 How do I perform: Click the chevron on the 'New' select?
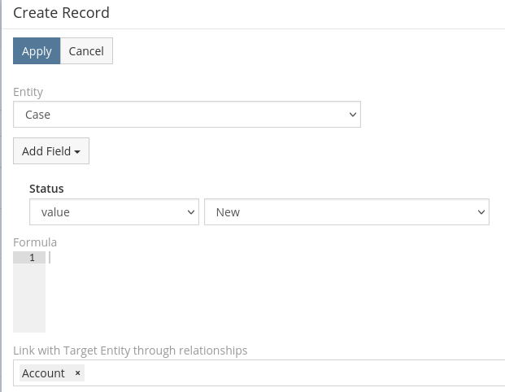(x=481, y=211)
